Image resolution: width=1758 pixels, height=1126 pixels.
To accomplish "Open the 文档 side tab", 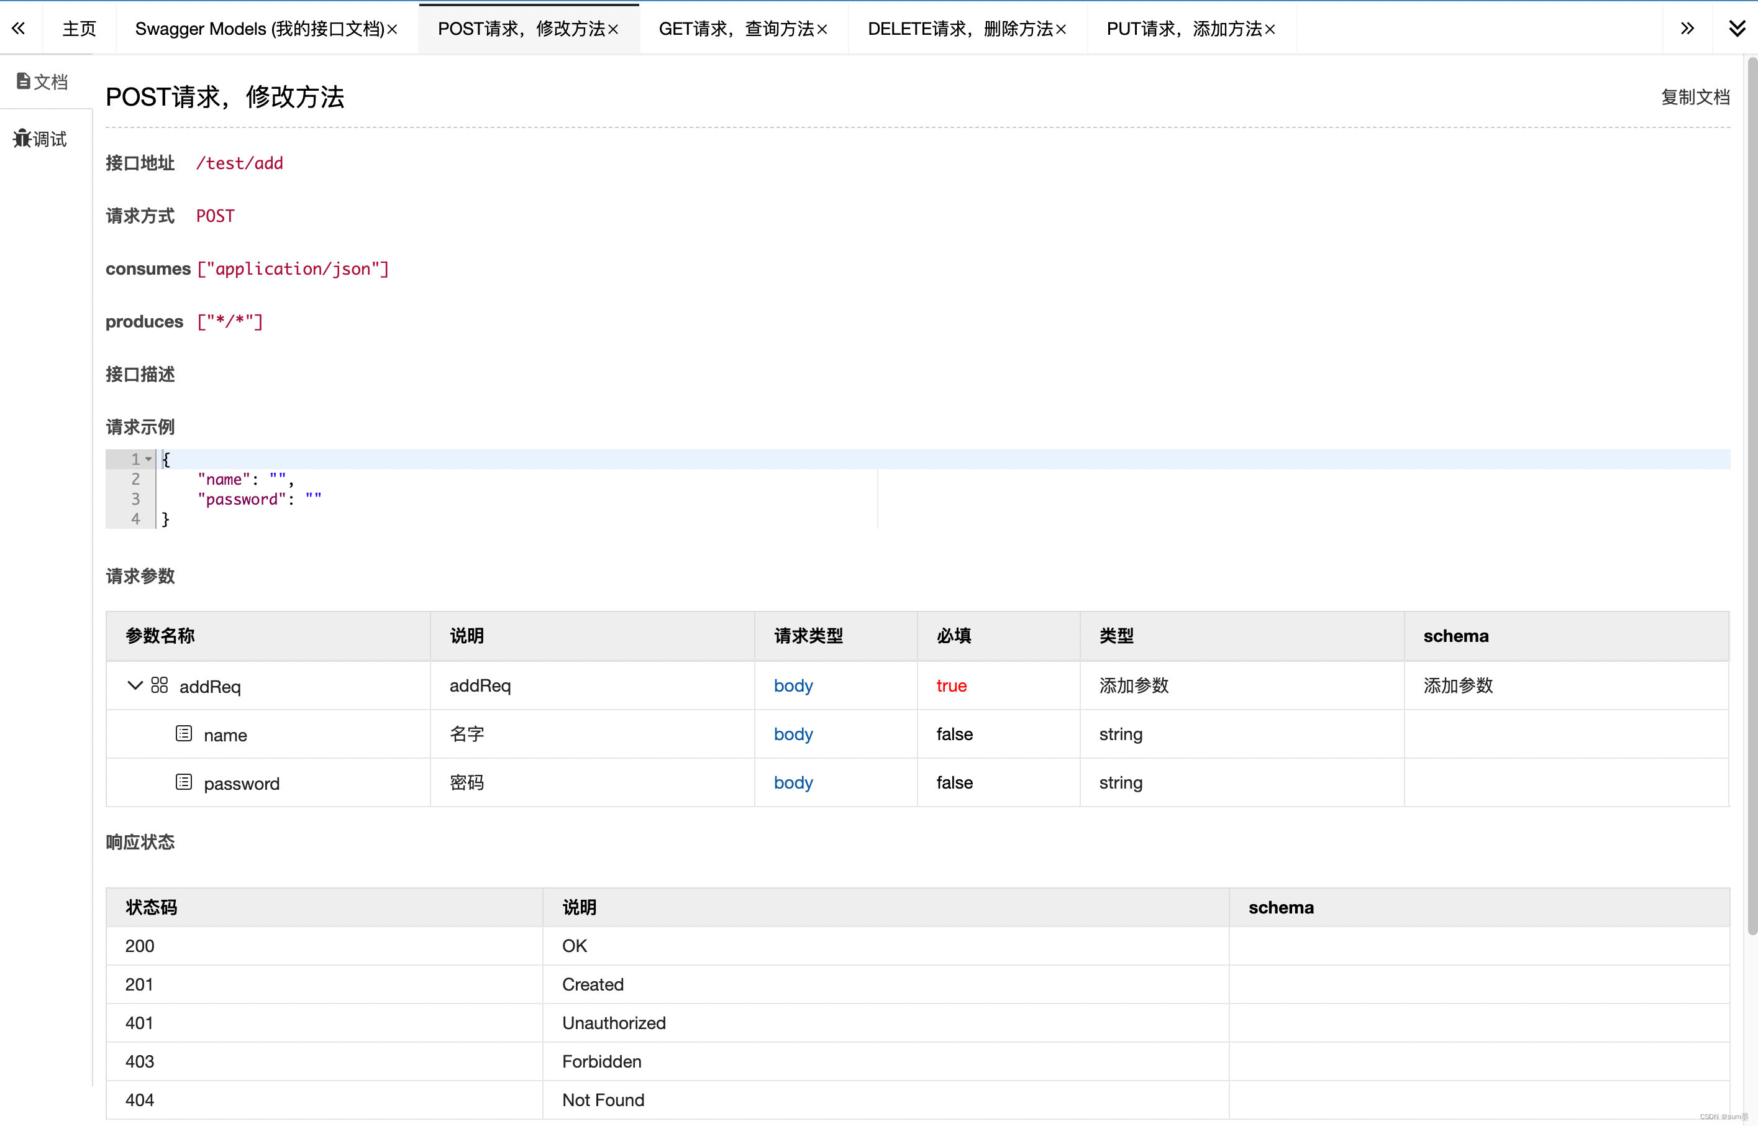I will 42,82.
